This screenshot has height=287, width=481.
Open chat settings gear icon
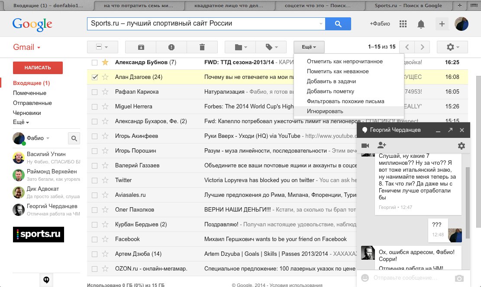[x=462, y=146]
